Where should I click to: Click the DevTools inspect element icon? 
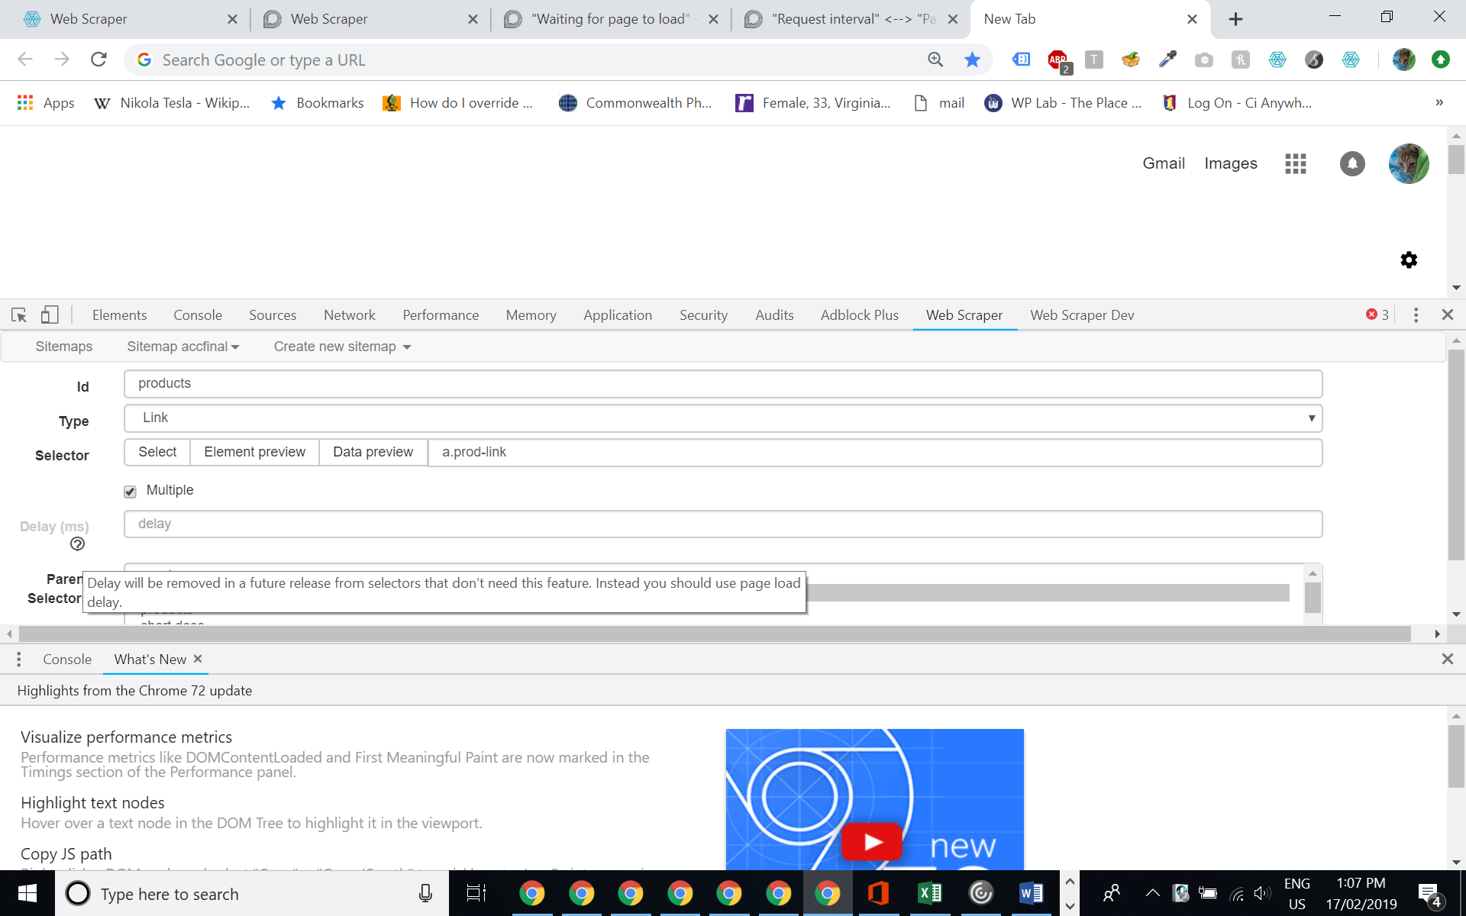click(19, 314)
